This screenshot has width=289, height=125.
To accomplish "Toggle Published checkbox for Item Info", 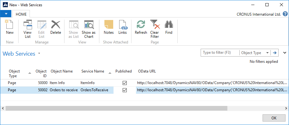I will point(125,83).
